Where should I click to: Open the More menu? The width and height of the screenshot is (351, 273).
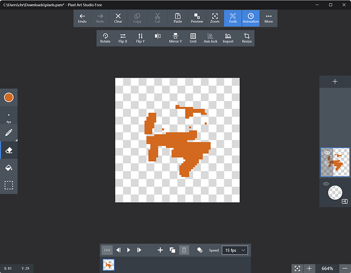[x=269, y=18]
